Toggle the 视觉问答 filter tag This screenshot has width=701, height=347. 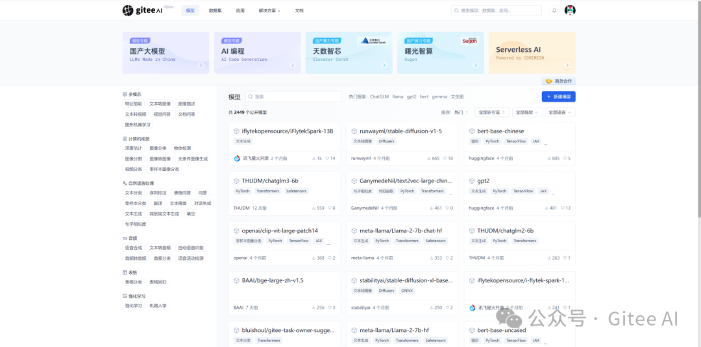[x=162, y=114]
